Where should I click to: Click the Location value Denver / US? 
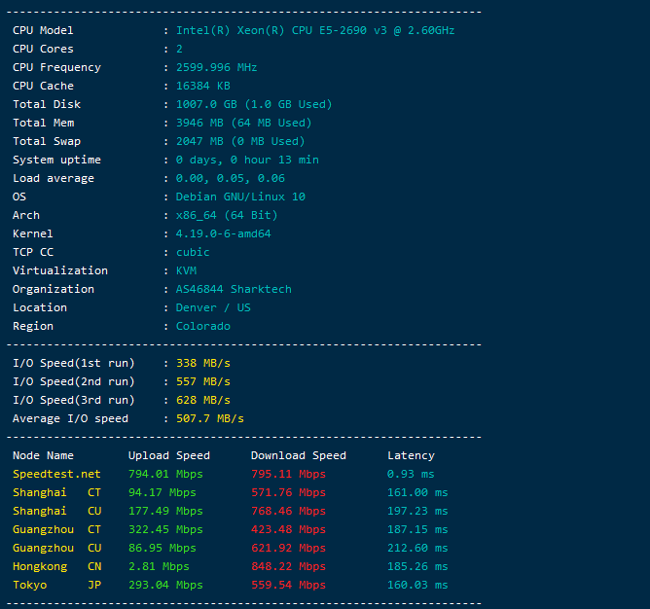213,307
